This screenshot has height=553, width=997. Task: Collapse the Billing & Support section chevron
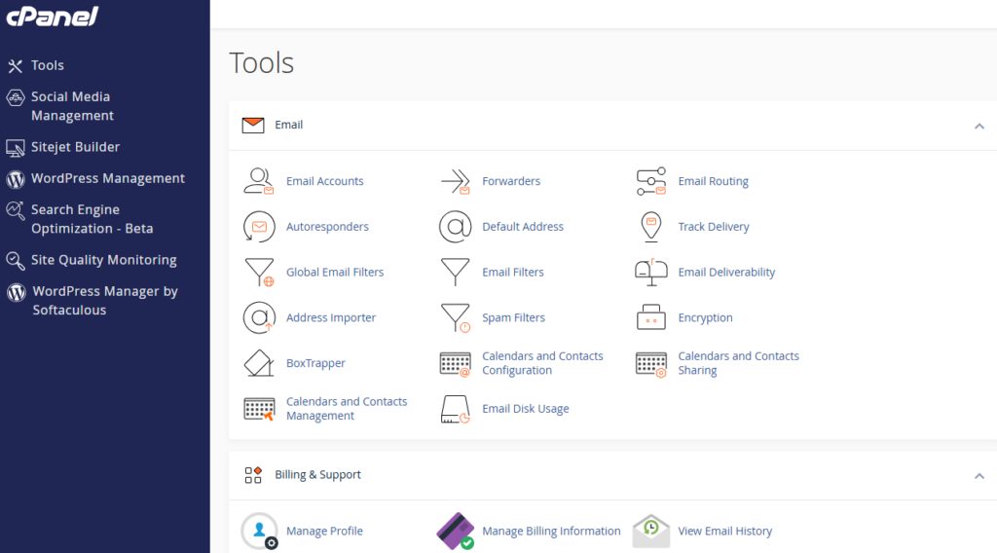979,476
